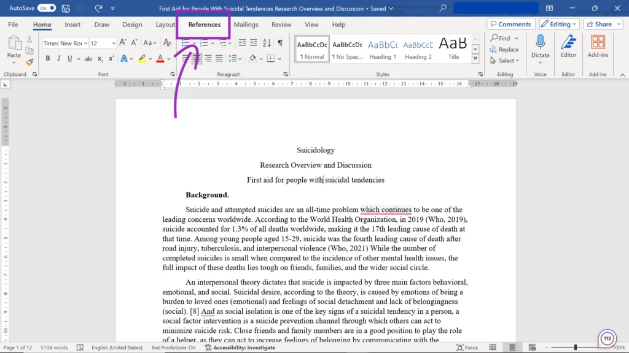Image resolution: width=629 pixels, height=353 pixels.
Task: Toggle Italic formatting
Action: pos(58,59)
